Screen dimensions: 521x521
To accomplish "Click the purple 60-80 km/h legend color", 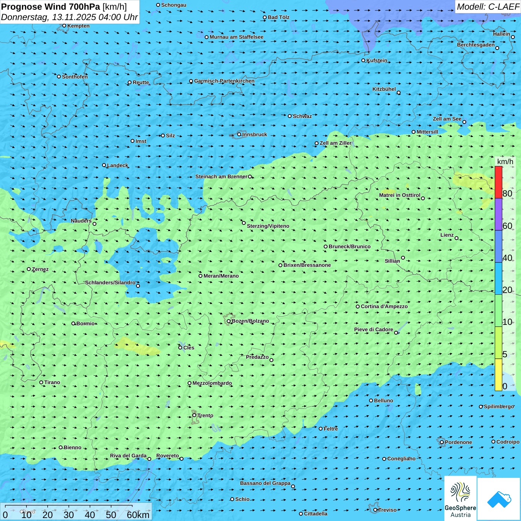I will 498,214.
